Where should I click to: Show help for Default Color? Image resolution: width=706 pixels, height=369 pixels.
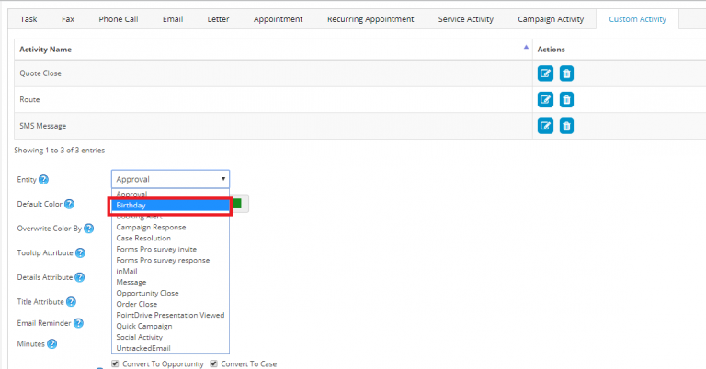click(x=69, y=204)
